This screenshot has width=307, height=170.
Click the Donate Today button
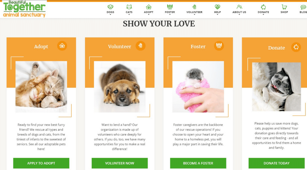[x=276, y=163]
